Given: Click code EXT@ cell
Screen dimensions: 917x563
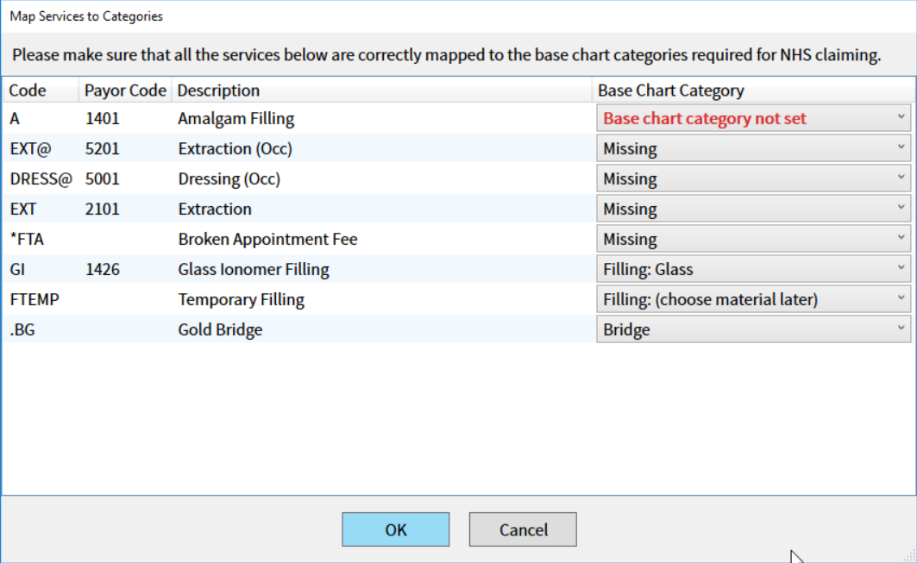Looking at the screenshot, I should pyautogui.click(x=30, y=148).
